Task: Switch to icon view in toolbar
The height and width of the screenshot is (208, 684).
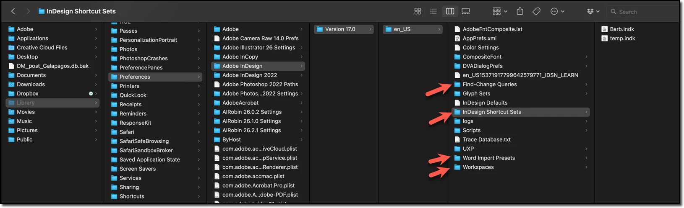Action: [x=418, y=11]
